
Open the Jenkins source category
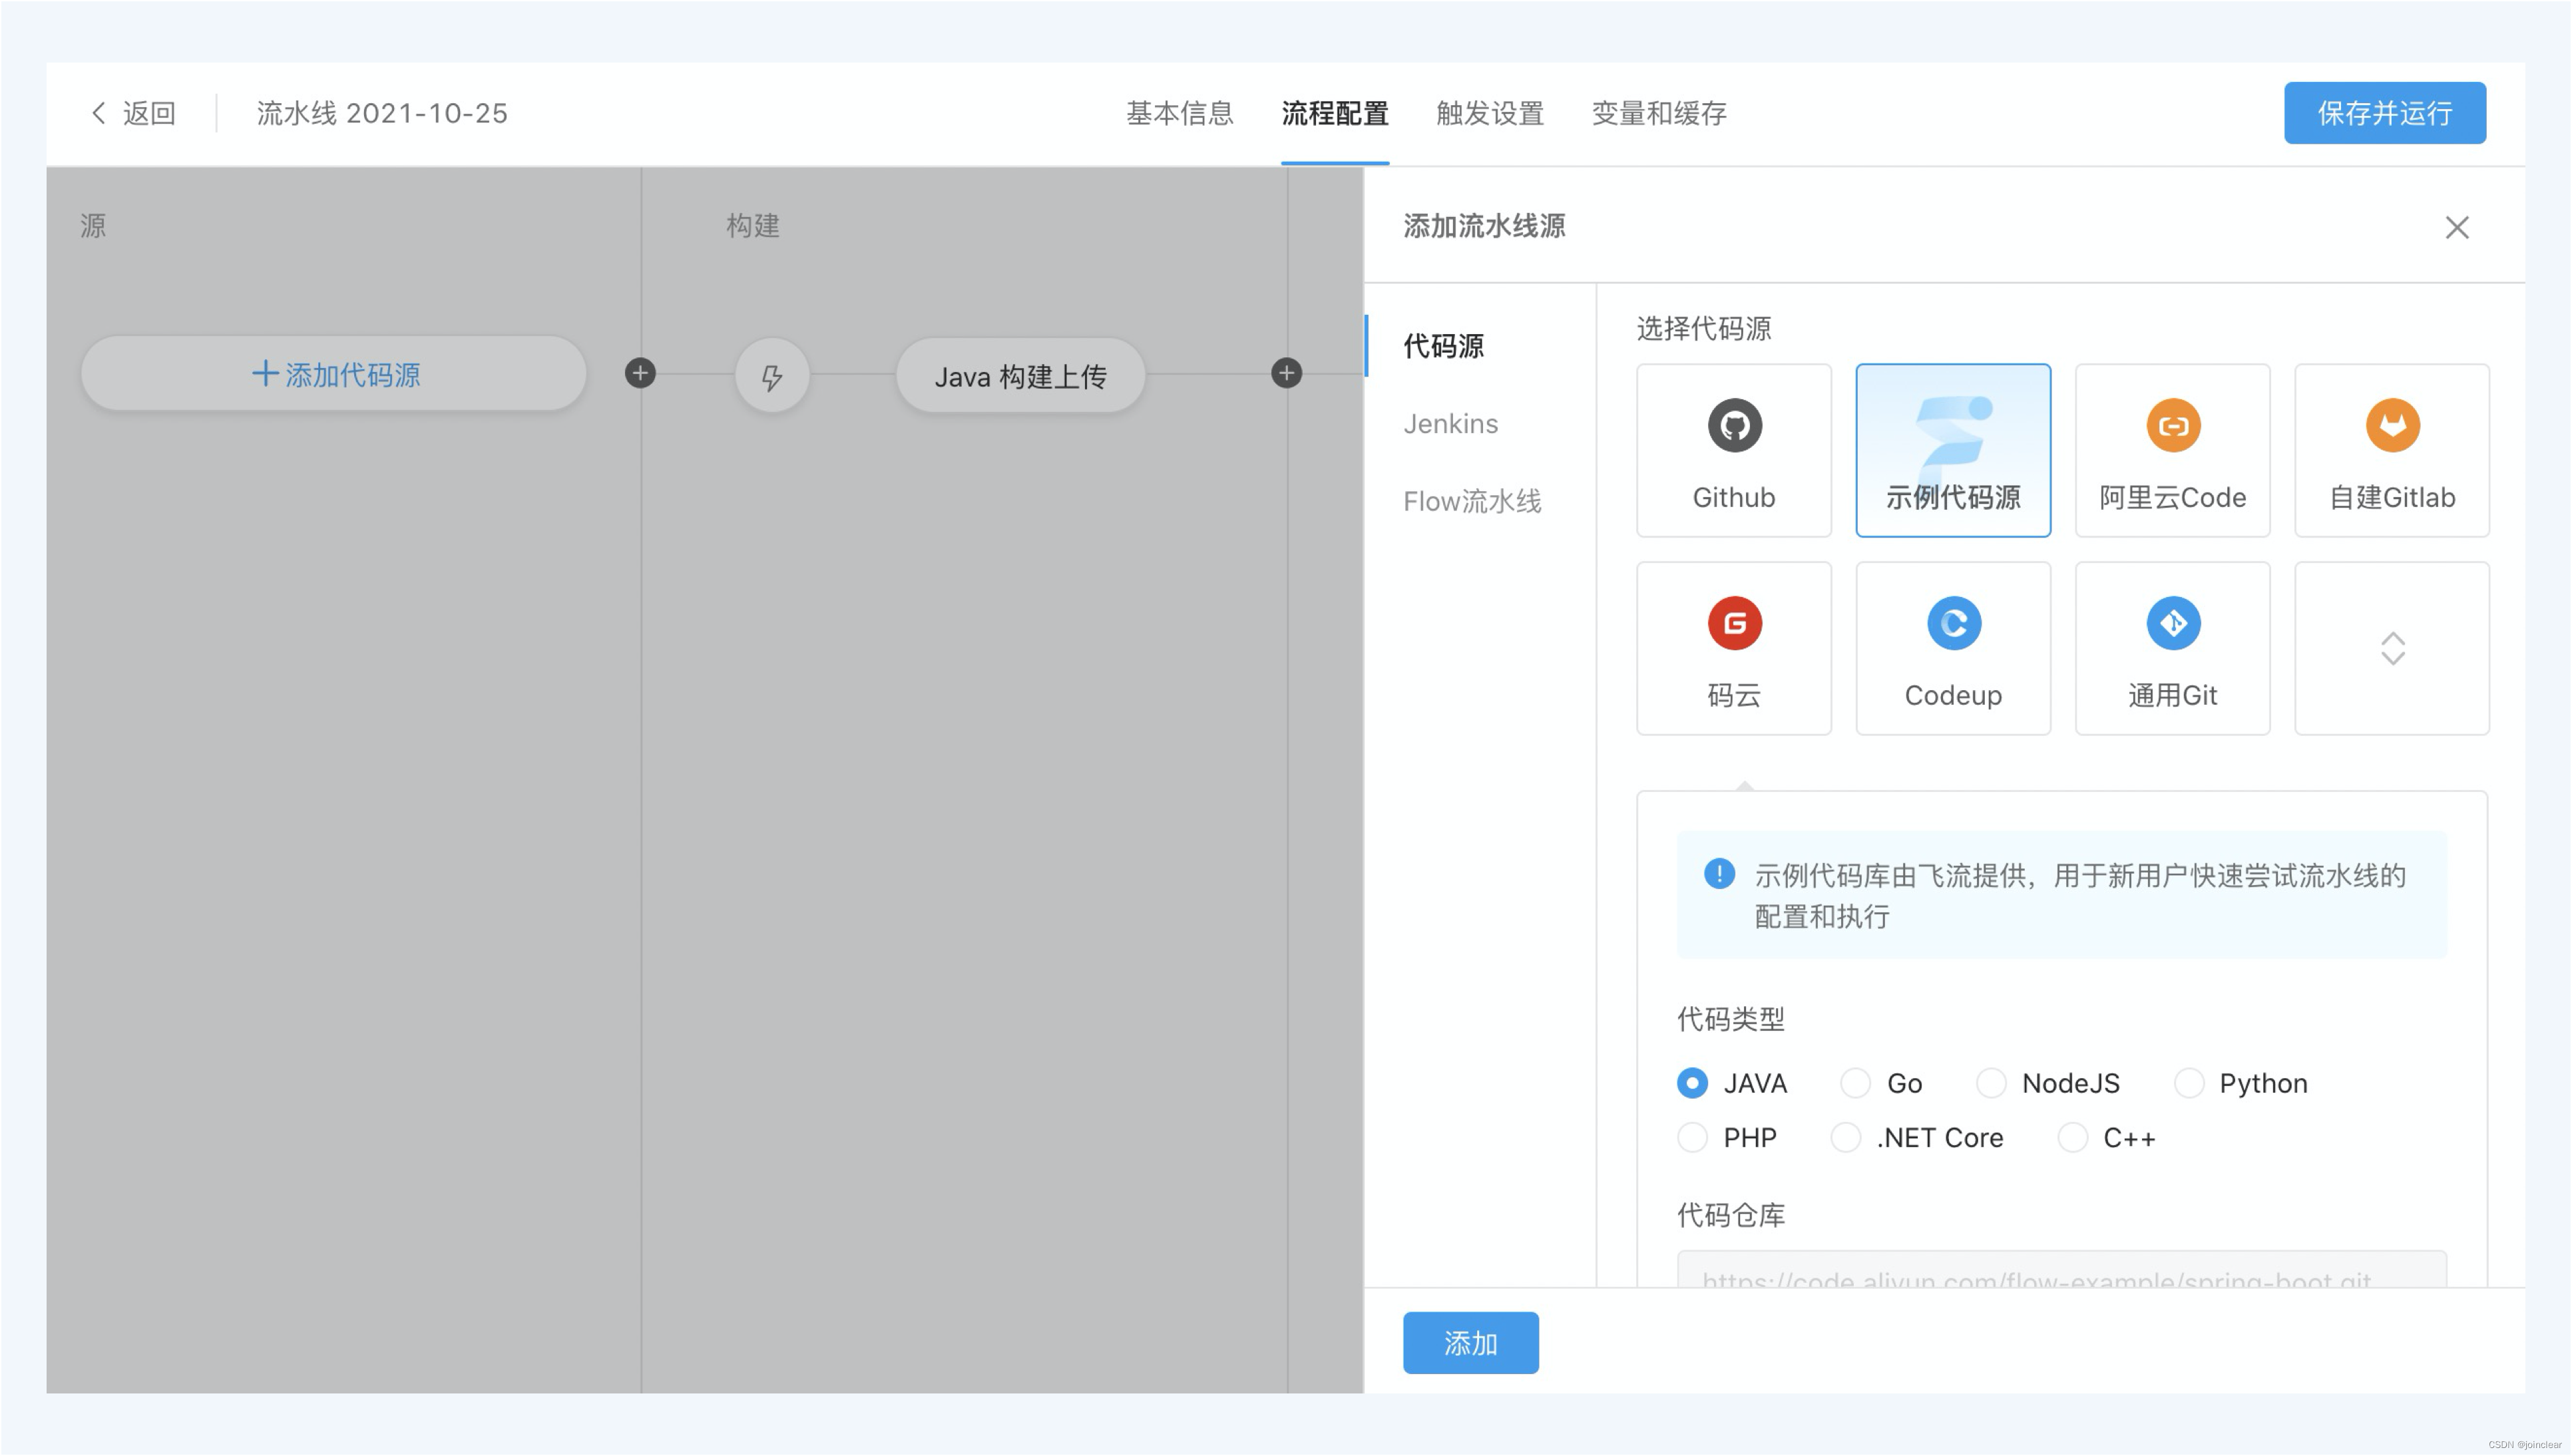(1450, 424)
